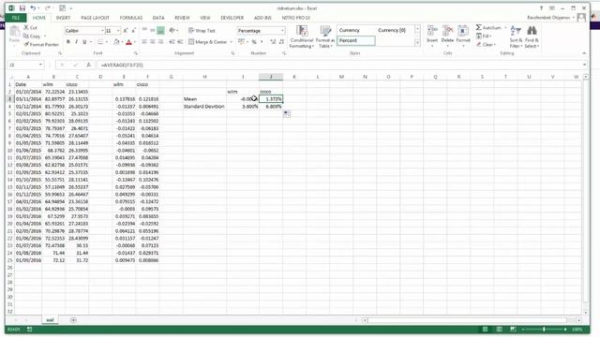The width and height of the screenshot is (600, 337).
Task: Open text orientation options
Action: [172, 31]
